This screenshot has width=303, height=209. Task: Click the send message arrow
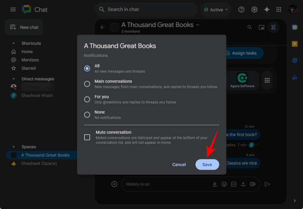pyautogui.click(x=267, y=184)
